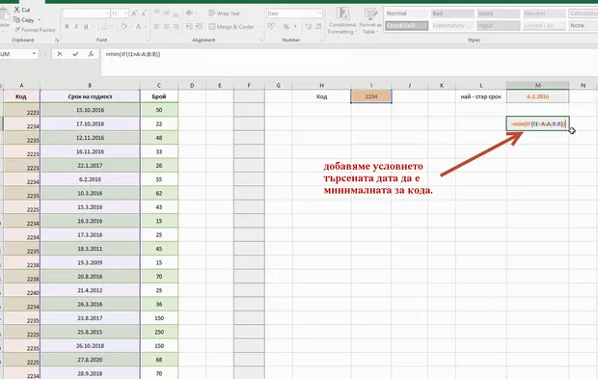Click the Copy button in Clipboard group

click(24, 20)
